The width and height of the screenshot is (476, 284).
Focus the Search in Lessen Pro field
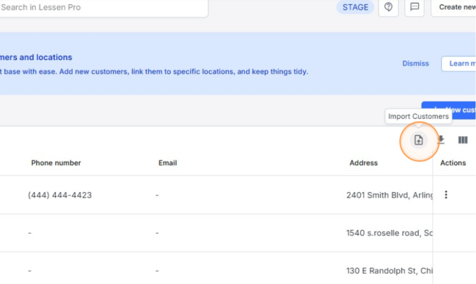102,8
